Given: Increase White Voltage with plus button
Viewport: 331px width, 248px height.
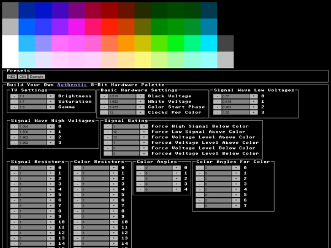Looking at the screenshot, I should (140, 102).
